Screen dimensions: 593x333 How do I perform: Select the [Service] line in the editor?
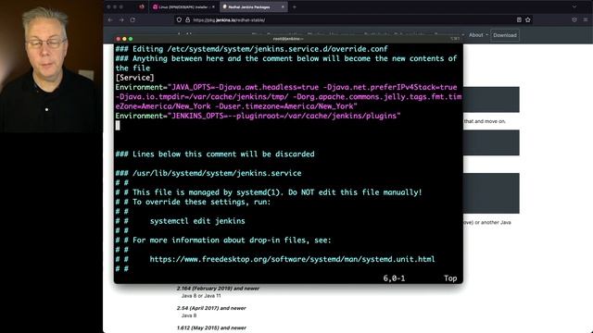134,78
